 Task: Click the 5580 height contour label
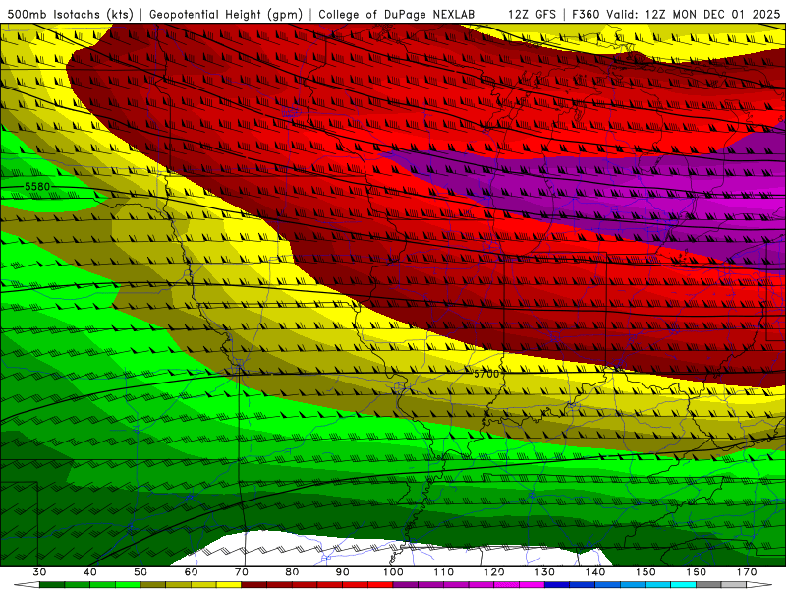tap(37, 187)
